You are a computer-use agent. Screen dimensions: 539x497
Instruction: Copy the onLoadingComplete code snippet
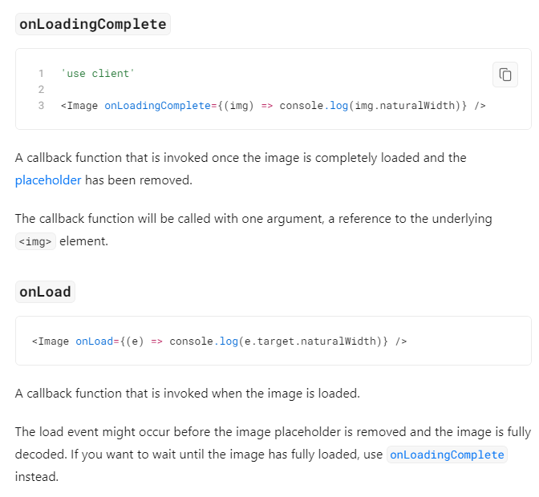505,75
